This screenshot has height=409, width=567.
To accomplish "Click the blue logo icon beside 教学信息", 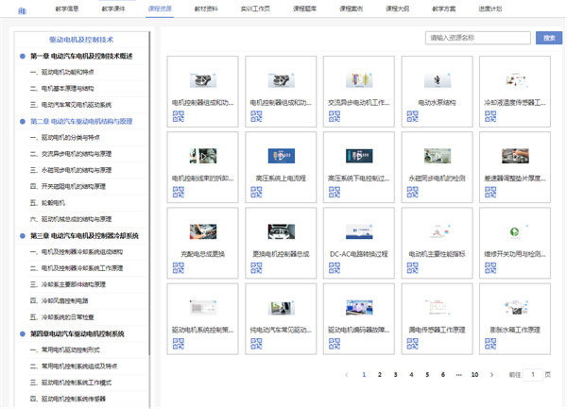I will [23, 10].
